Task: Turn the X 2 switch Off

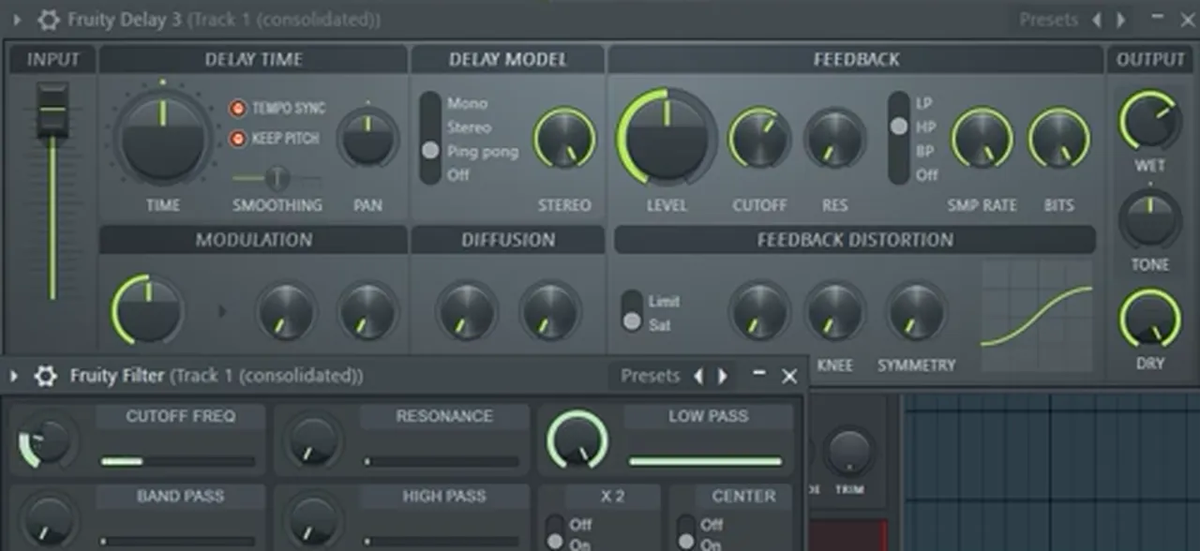Action: click(580, 525)
